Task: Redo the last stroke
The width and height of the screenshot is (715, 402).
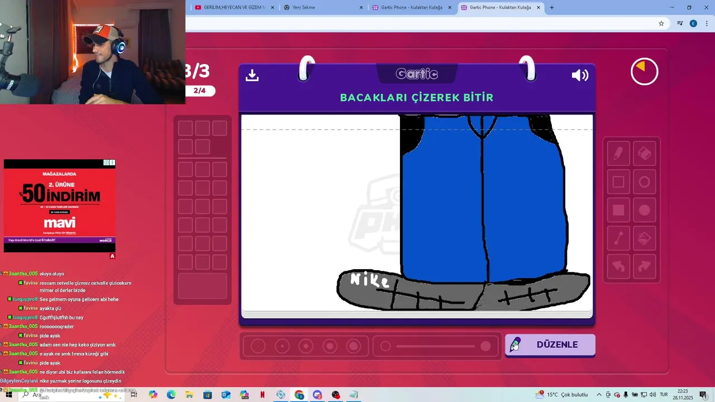Action: 645,267
